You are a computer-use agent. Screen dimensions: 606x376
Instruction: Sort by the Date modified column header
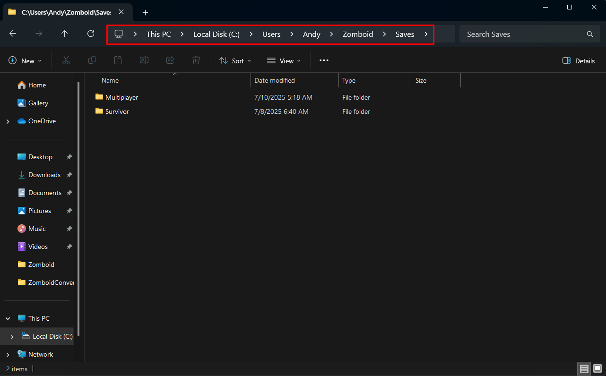(x=274, y=80)
